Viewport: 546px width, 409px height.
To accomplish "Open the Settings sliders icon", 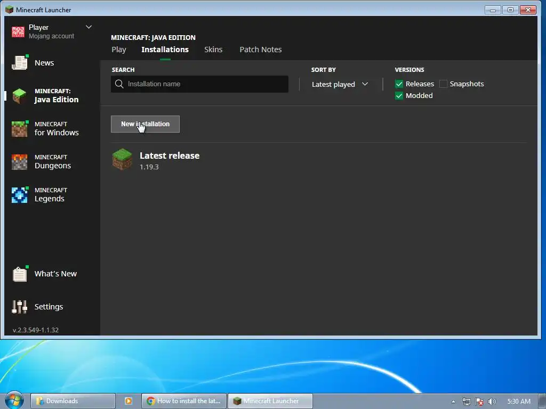I will (x=19, y=307).
